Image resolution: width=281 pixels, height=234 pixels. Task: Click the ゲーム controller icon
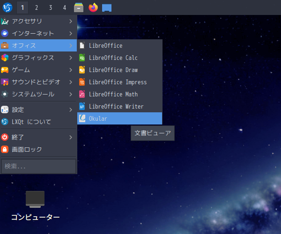5,70
